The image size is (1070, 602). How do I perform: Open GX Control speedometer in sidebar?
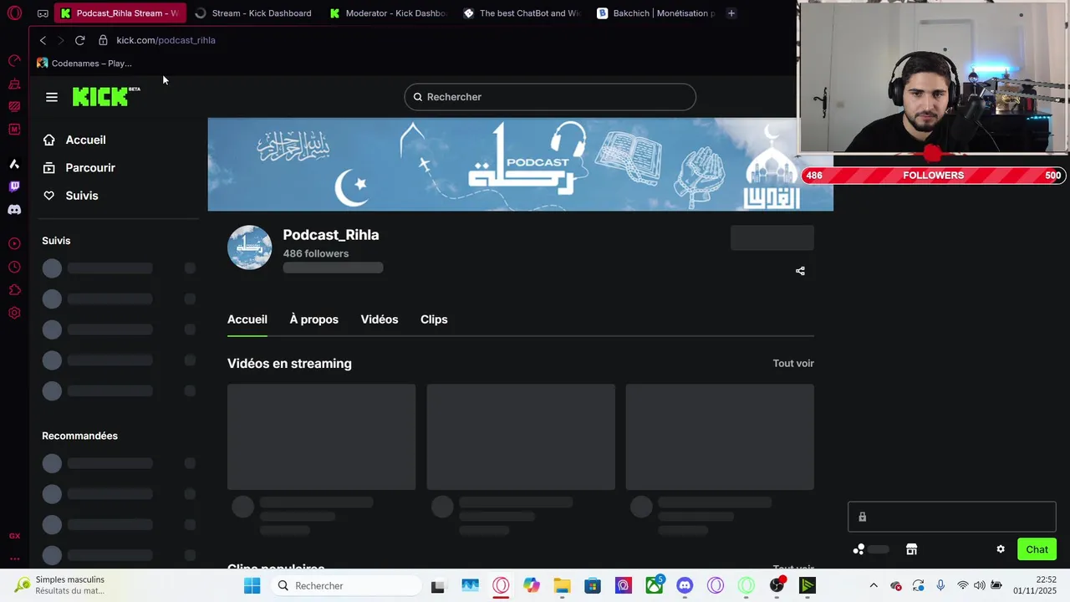[14, 60]
